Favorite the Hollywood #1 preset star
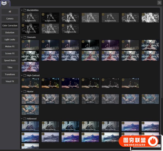163x151 pixels. 23,123
